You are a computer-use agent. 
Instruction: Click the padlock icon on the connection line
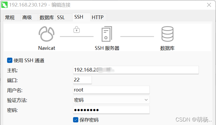tap(77, 30)
